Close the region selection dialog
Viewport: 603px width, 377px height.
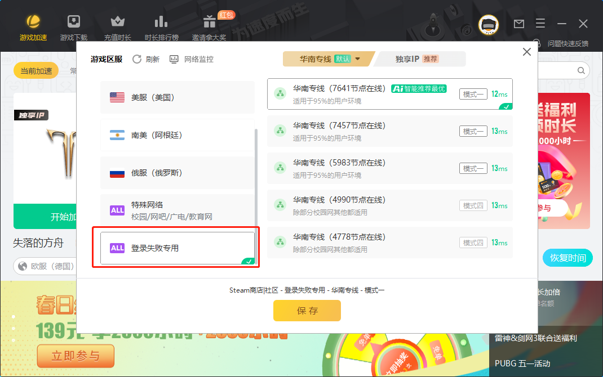pyautogui.click(x=527, y=52)
